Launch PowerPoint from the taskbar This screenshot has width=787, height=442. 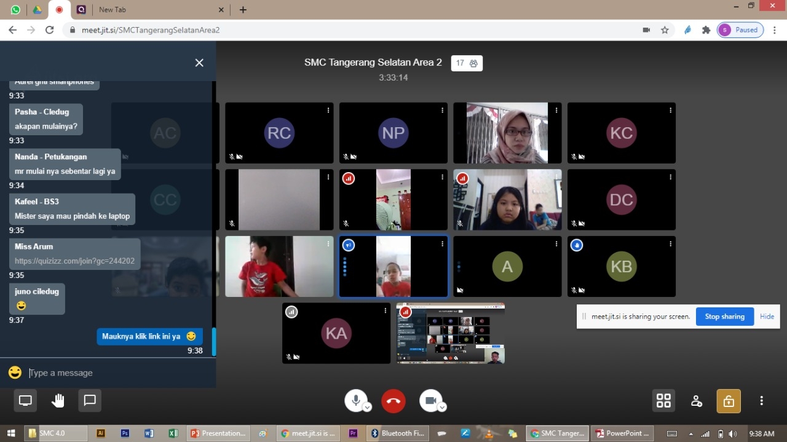pos(622,433)
